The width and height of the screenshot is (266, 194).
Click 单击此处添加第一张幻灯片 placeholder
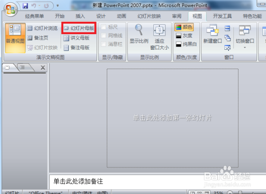172,118
